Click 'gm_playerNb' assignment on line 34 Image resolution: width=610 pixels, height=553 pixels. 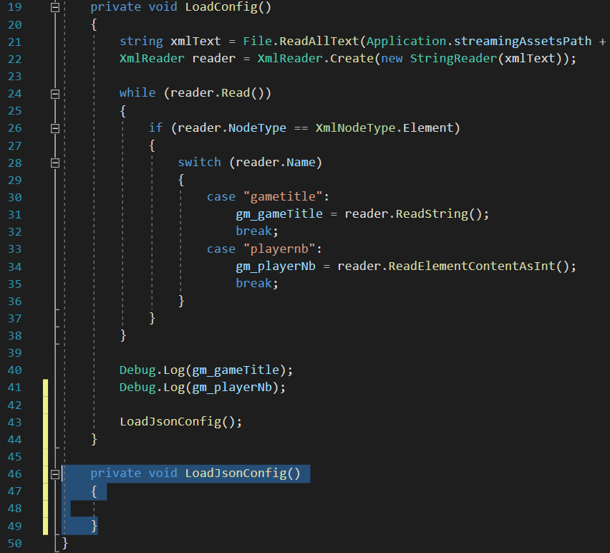pyautogui.click(x=276, y=266)
